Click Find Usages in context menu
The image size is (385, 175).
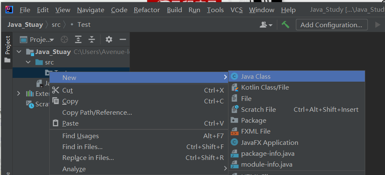(x=80, y=136)
